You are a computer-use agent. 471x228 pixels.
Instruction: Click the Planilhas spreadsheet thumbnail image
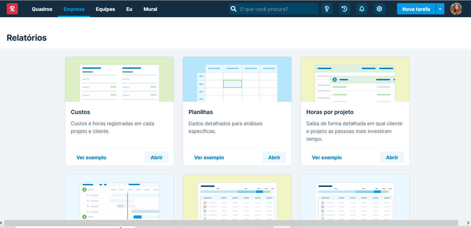[237, 79]
